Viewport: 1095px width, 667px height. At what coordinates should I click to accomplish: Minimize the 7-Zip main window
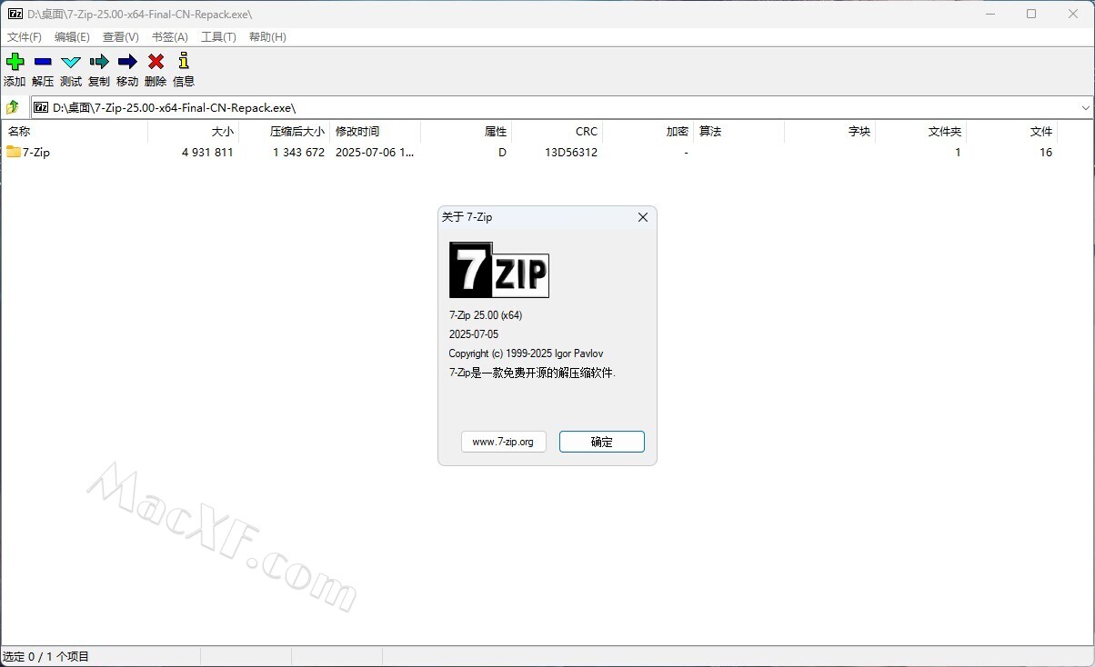[x=990, y=14]
